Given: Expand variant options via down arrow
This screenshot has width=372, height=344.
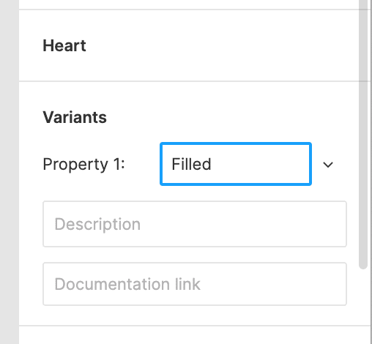Looking at the screenshot, I should tap(328, 165).
